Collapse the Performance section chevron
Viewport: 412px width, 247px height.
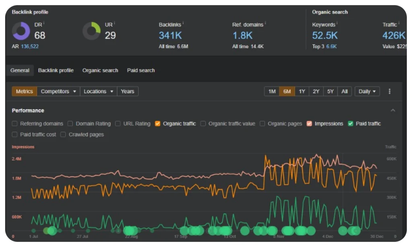click(393, 111)
